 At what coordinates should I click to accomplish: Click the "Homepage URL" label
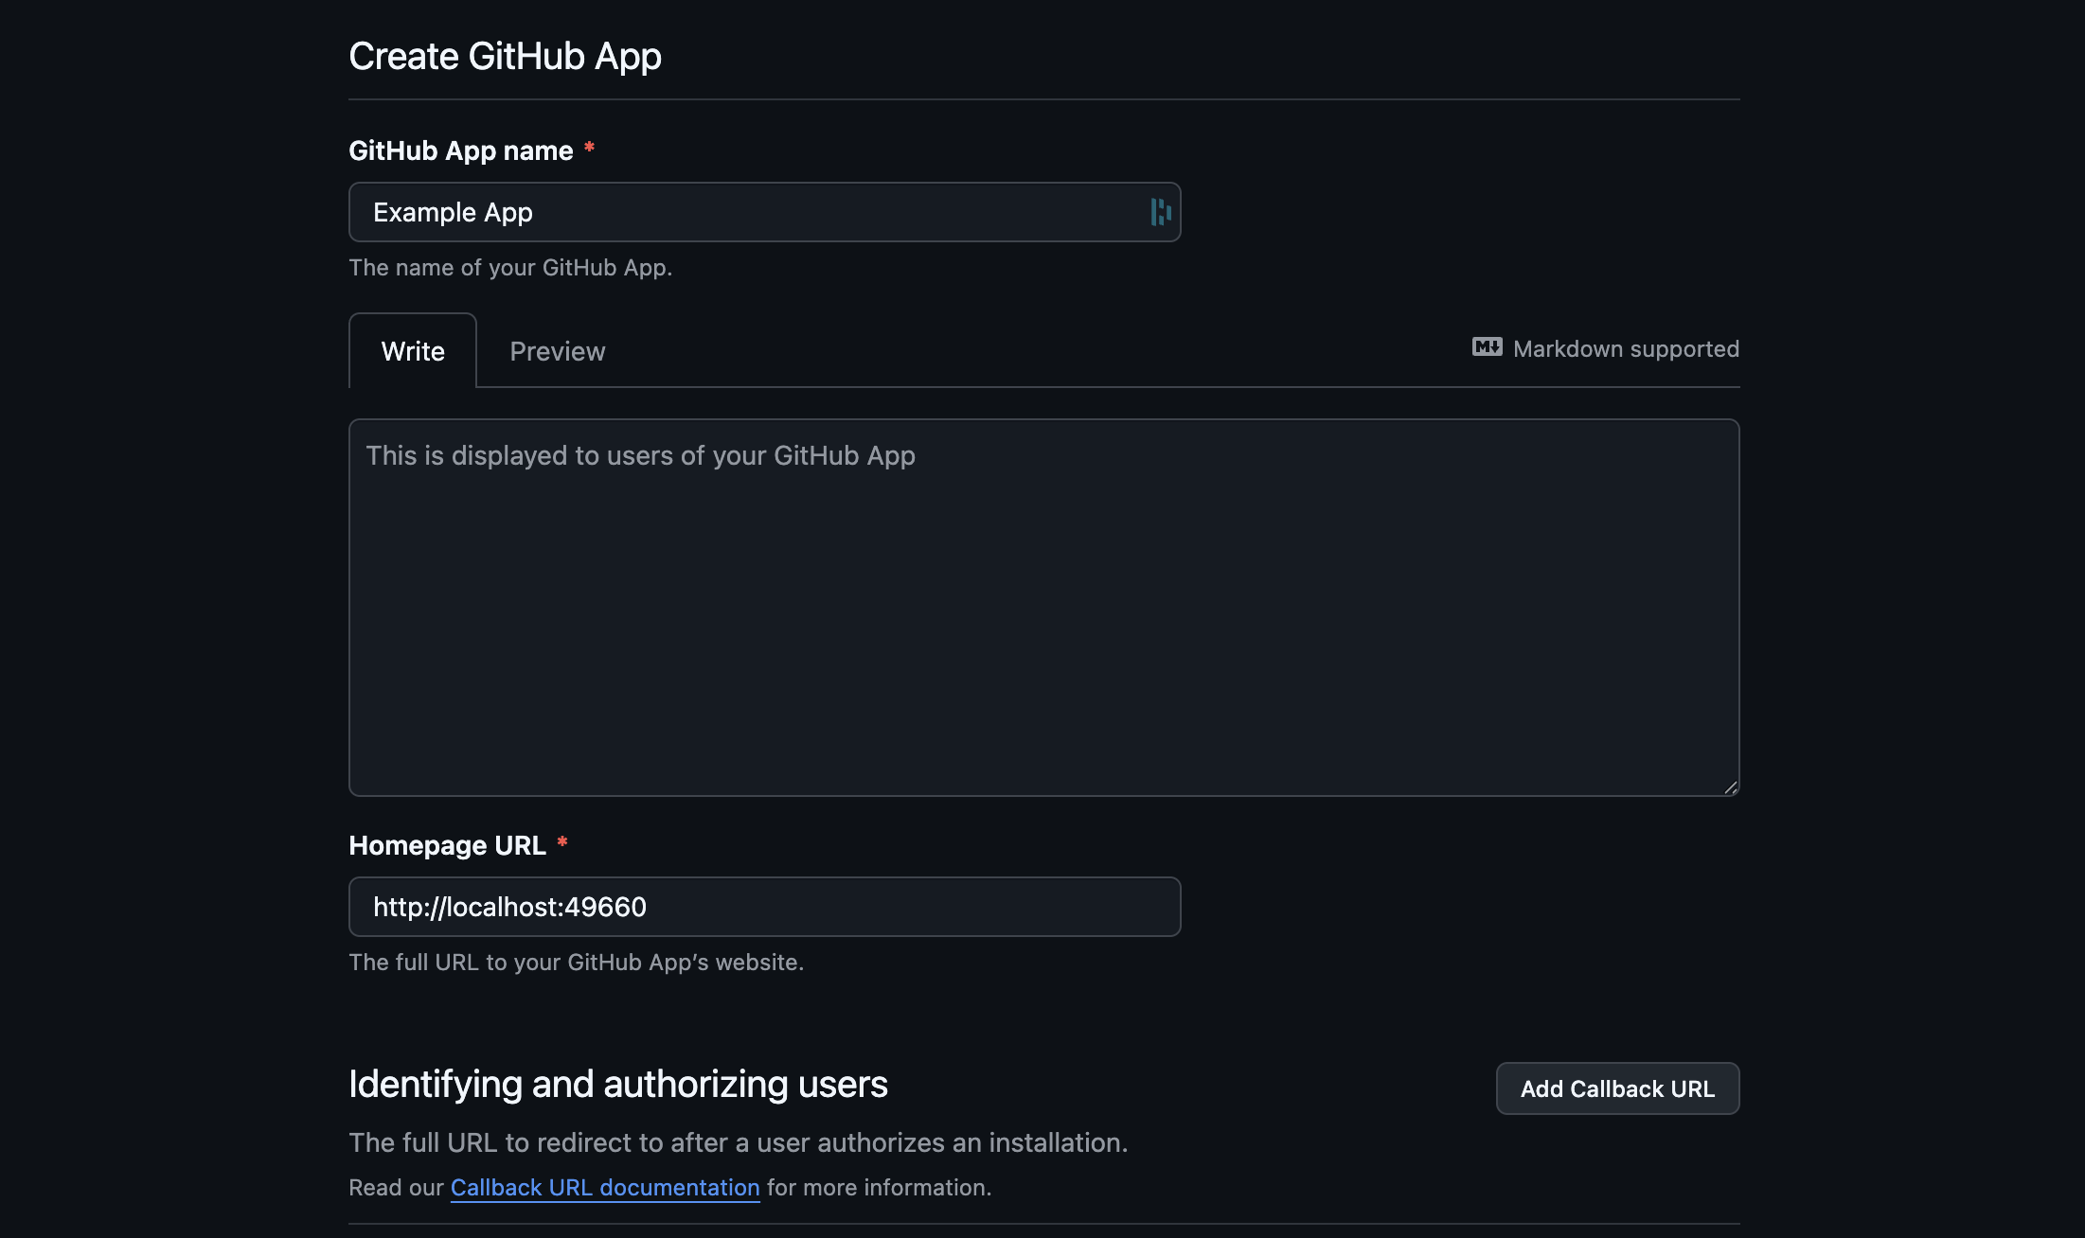(447, 845)
